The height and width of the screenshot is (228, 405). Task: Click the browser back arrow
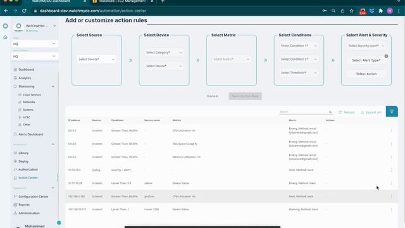tap(6, 11)
